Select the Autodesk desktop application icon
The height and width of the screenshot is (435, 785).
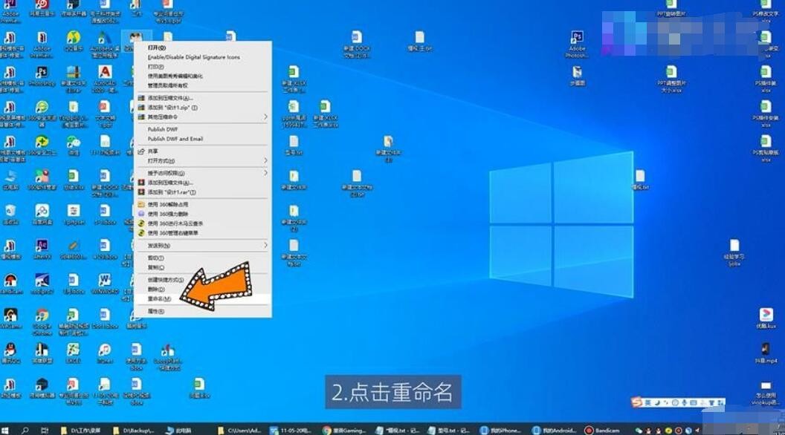coord(105,42)
